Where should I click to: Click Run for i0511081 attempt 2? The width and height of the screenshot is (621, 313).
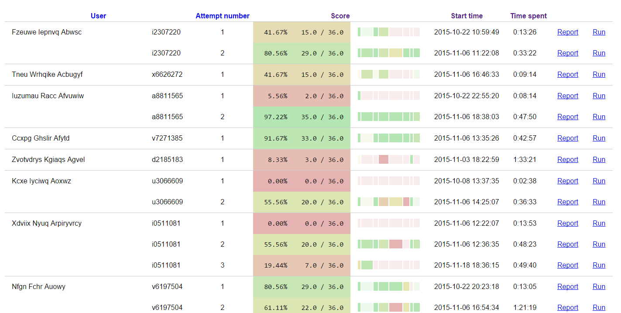point(599,244)
